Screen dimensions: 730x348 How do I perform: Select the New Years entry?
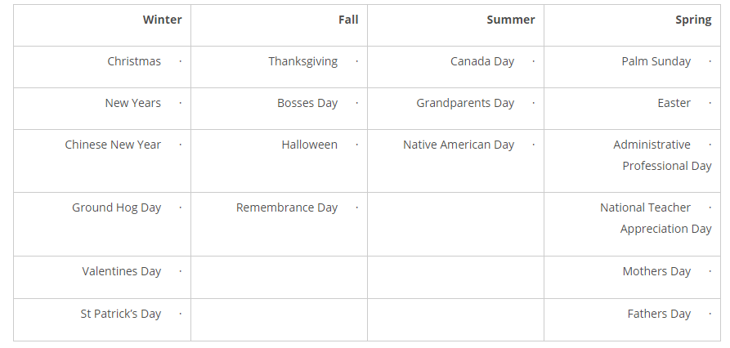point(132,103)
